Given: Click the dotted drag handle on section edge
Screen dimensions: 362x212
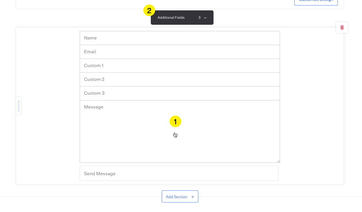Looking at the screenshot, I should (x=19, y=106).
